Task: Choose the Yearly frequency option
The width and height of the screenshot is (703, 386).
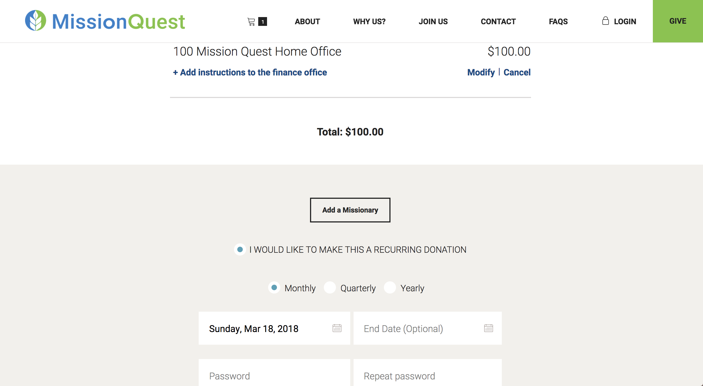Action: 390,288
